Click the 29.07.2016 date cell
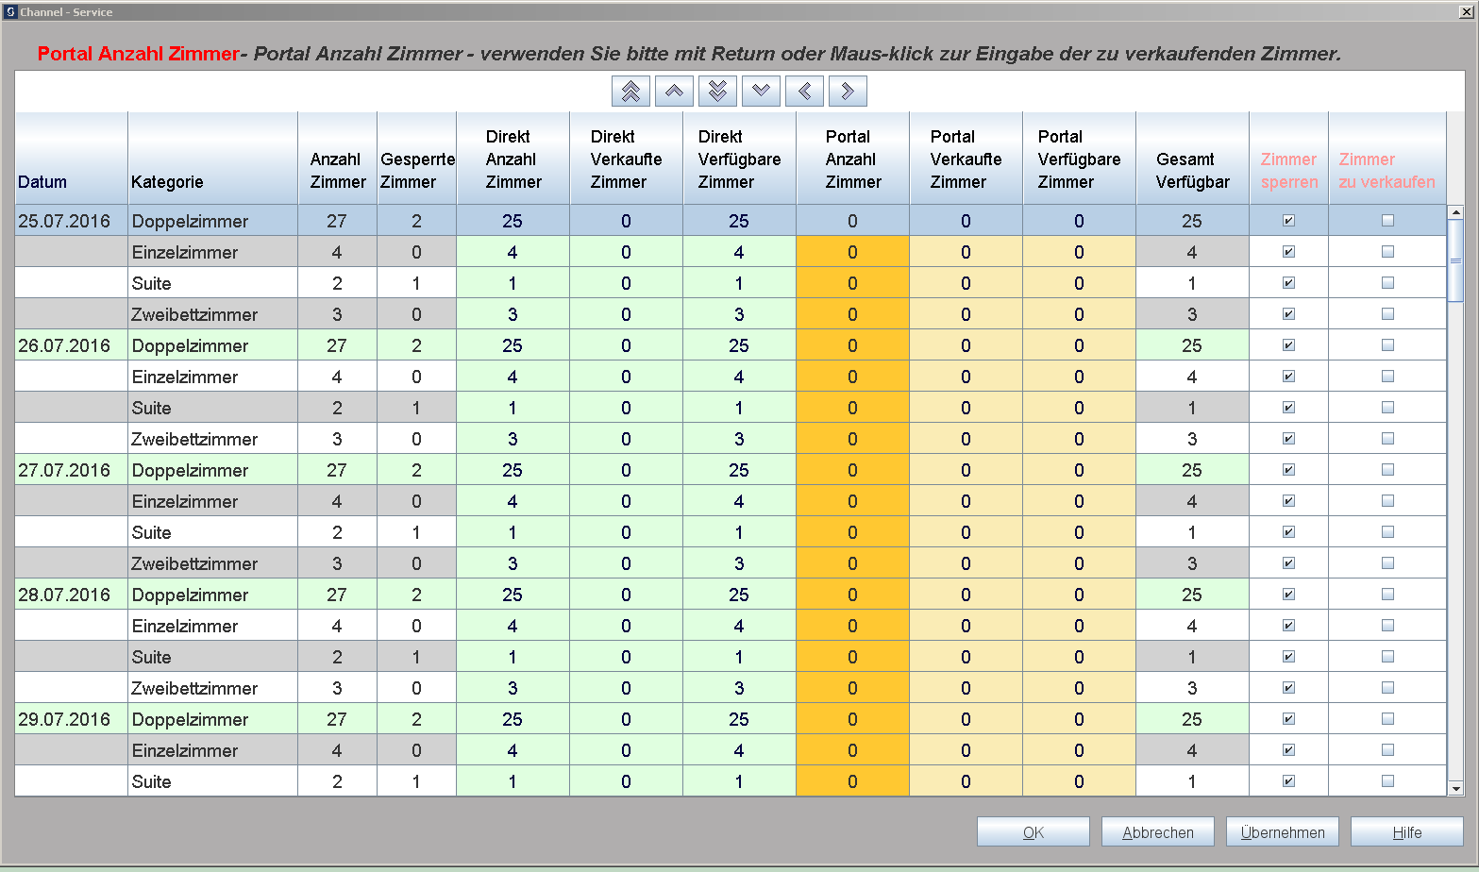1479x872 pixels. click(72, 719)
